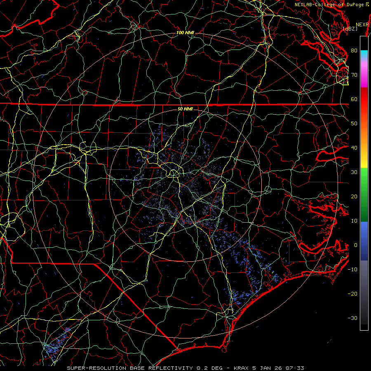Viewport: 371px width, 371px height.
Task: Click the 40 value on the dBZ scale
Action: click(x=354, y=148)
